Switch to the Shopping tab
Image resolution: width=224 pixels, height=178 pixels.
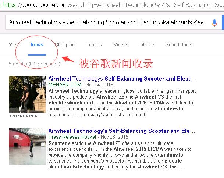point(65,45)
